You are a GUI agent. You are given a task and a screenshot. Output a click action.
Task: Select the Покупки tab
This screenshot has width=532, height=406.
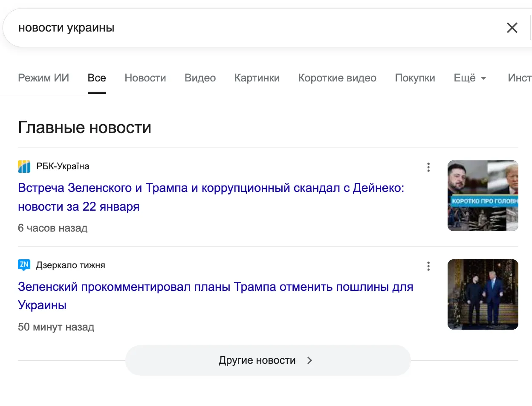pyautogui.click(x=415, y=78)
